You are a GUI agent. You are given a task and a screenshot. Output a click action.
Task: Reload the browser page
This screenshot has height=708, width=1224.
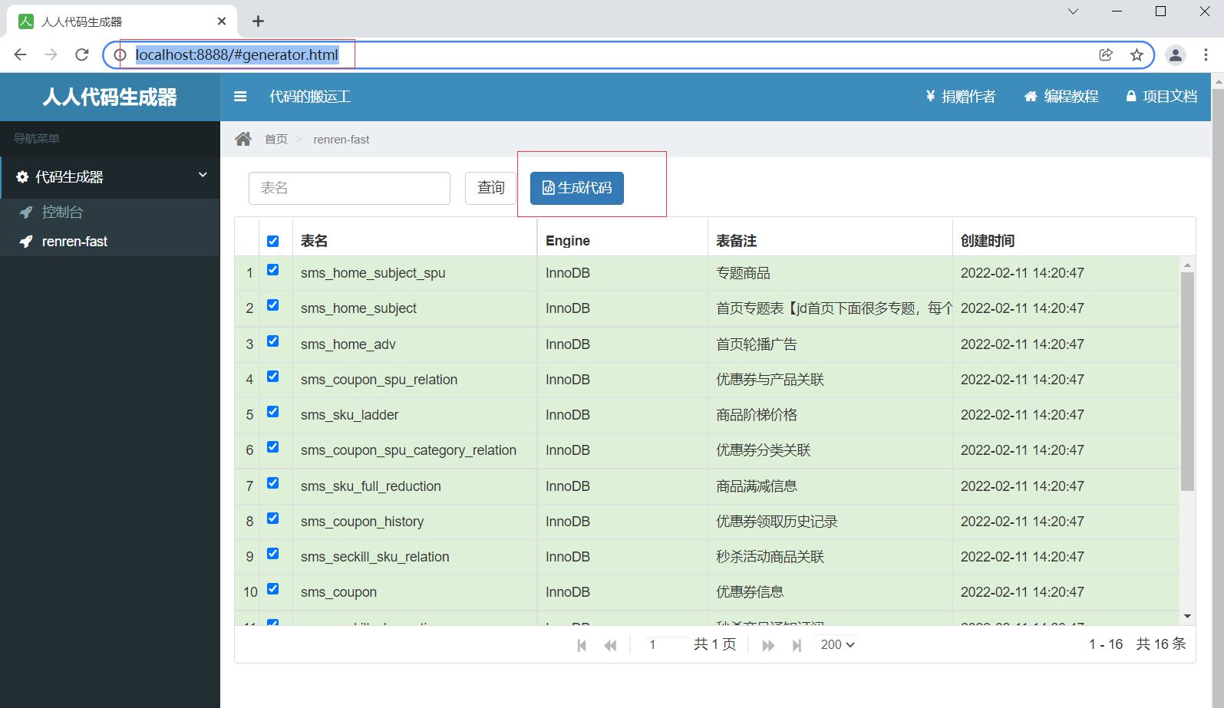82,54
